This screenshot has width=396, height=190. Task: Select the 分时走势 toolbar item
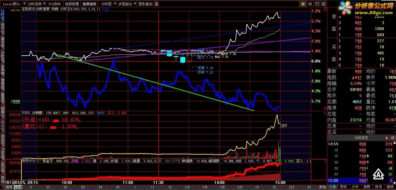(x=34, y=4)
